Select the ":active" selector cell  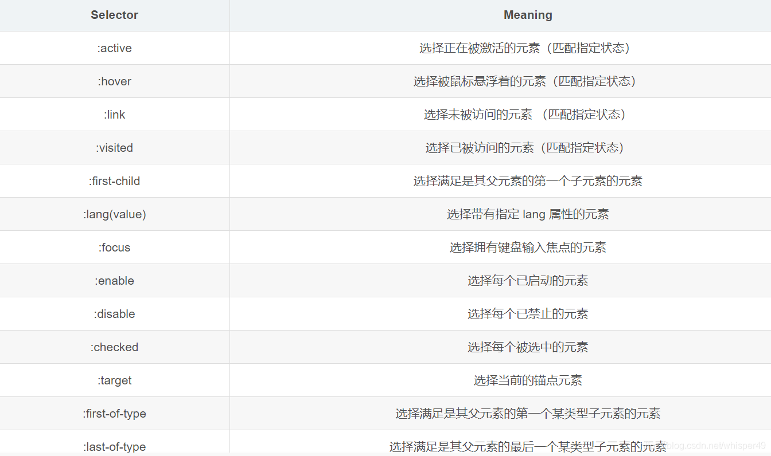[x=115, y=48]
